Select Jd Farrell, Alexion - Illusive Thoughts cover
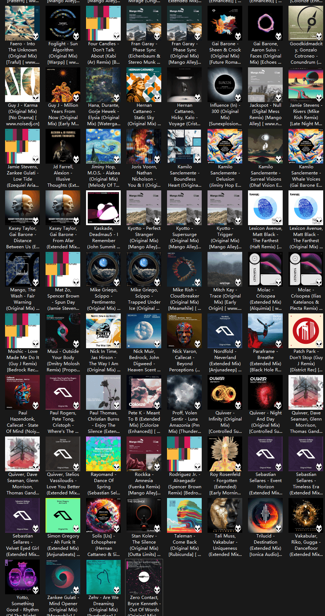This screenshot has height=616, width=325. (63, 146)
